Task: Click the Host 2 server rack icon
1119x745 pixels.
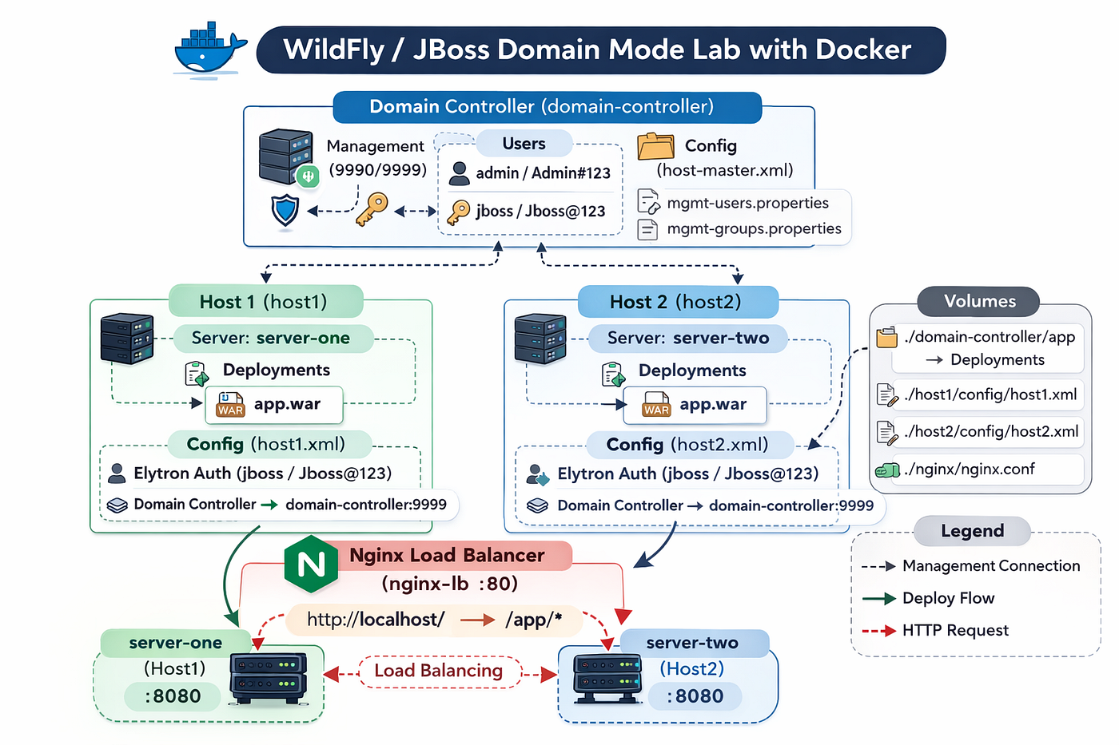Action: click(x=541, y=339)
